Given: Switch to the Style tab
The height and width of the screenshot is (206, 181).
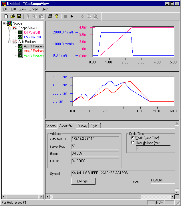Looking at the screenshot, I should pos(94,126).
